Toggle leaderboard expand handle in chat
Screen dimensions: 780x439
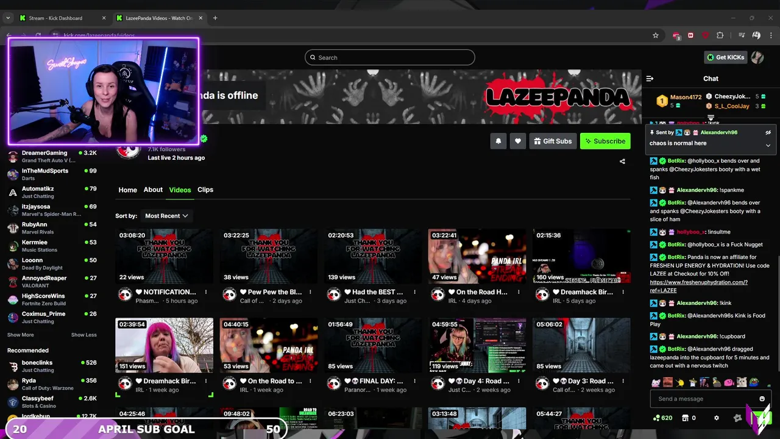click(711, 118)
